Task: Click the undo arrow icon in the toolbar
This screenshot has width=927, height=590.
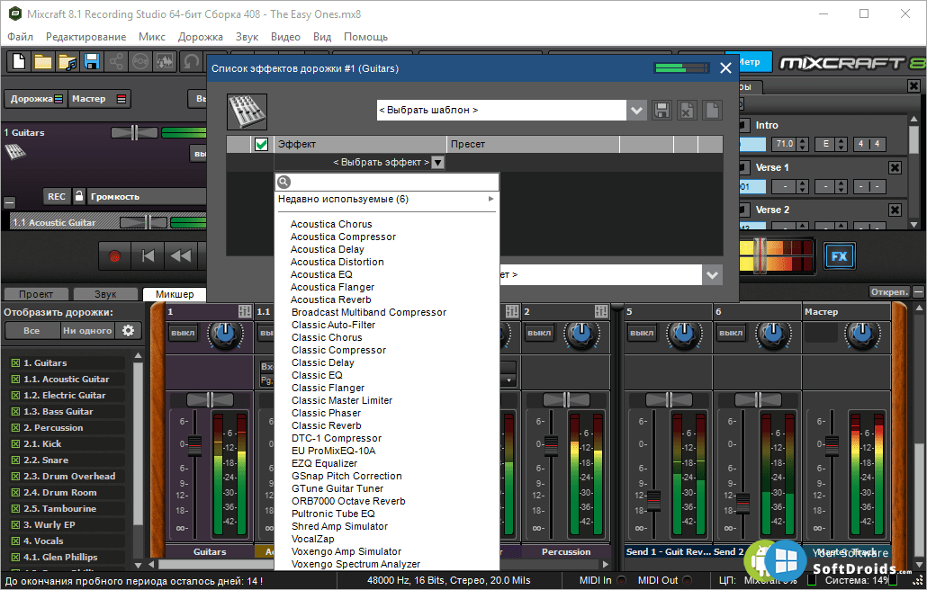Action: click(x=191, y=61)
